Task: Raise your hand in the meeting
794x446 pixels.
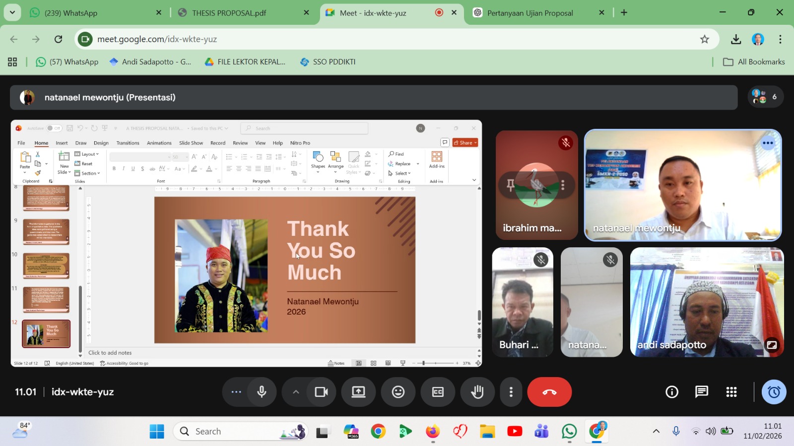Action: pyautogui.click(x=477, y=392)
